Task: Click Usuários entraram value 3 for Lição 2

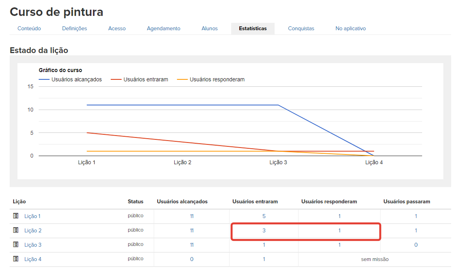Action: tap(264, 230)
